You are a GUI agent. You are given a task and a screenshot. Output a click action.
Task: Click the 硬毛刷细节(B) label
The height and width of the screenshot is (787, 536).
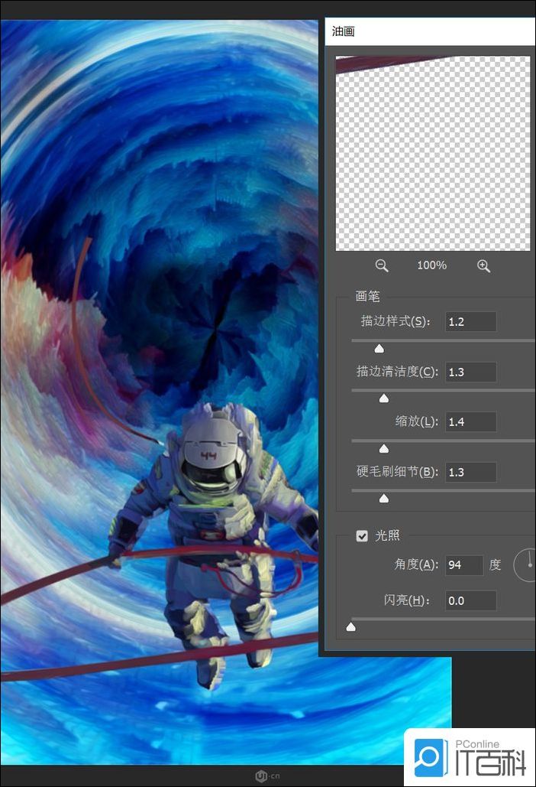pos(397,471)
